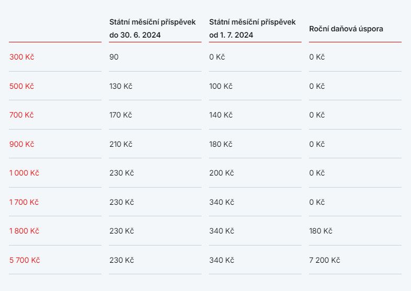Viewport: 411px width, 291px height.
Task: Click the cell showing value 90
Action: (x=114, y=57)
